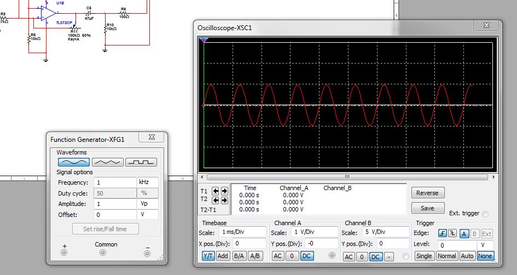Switch timebase to B/A mode
This screenshot has width=517, height=275.
tap(239, 256)
